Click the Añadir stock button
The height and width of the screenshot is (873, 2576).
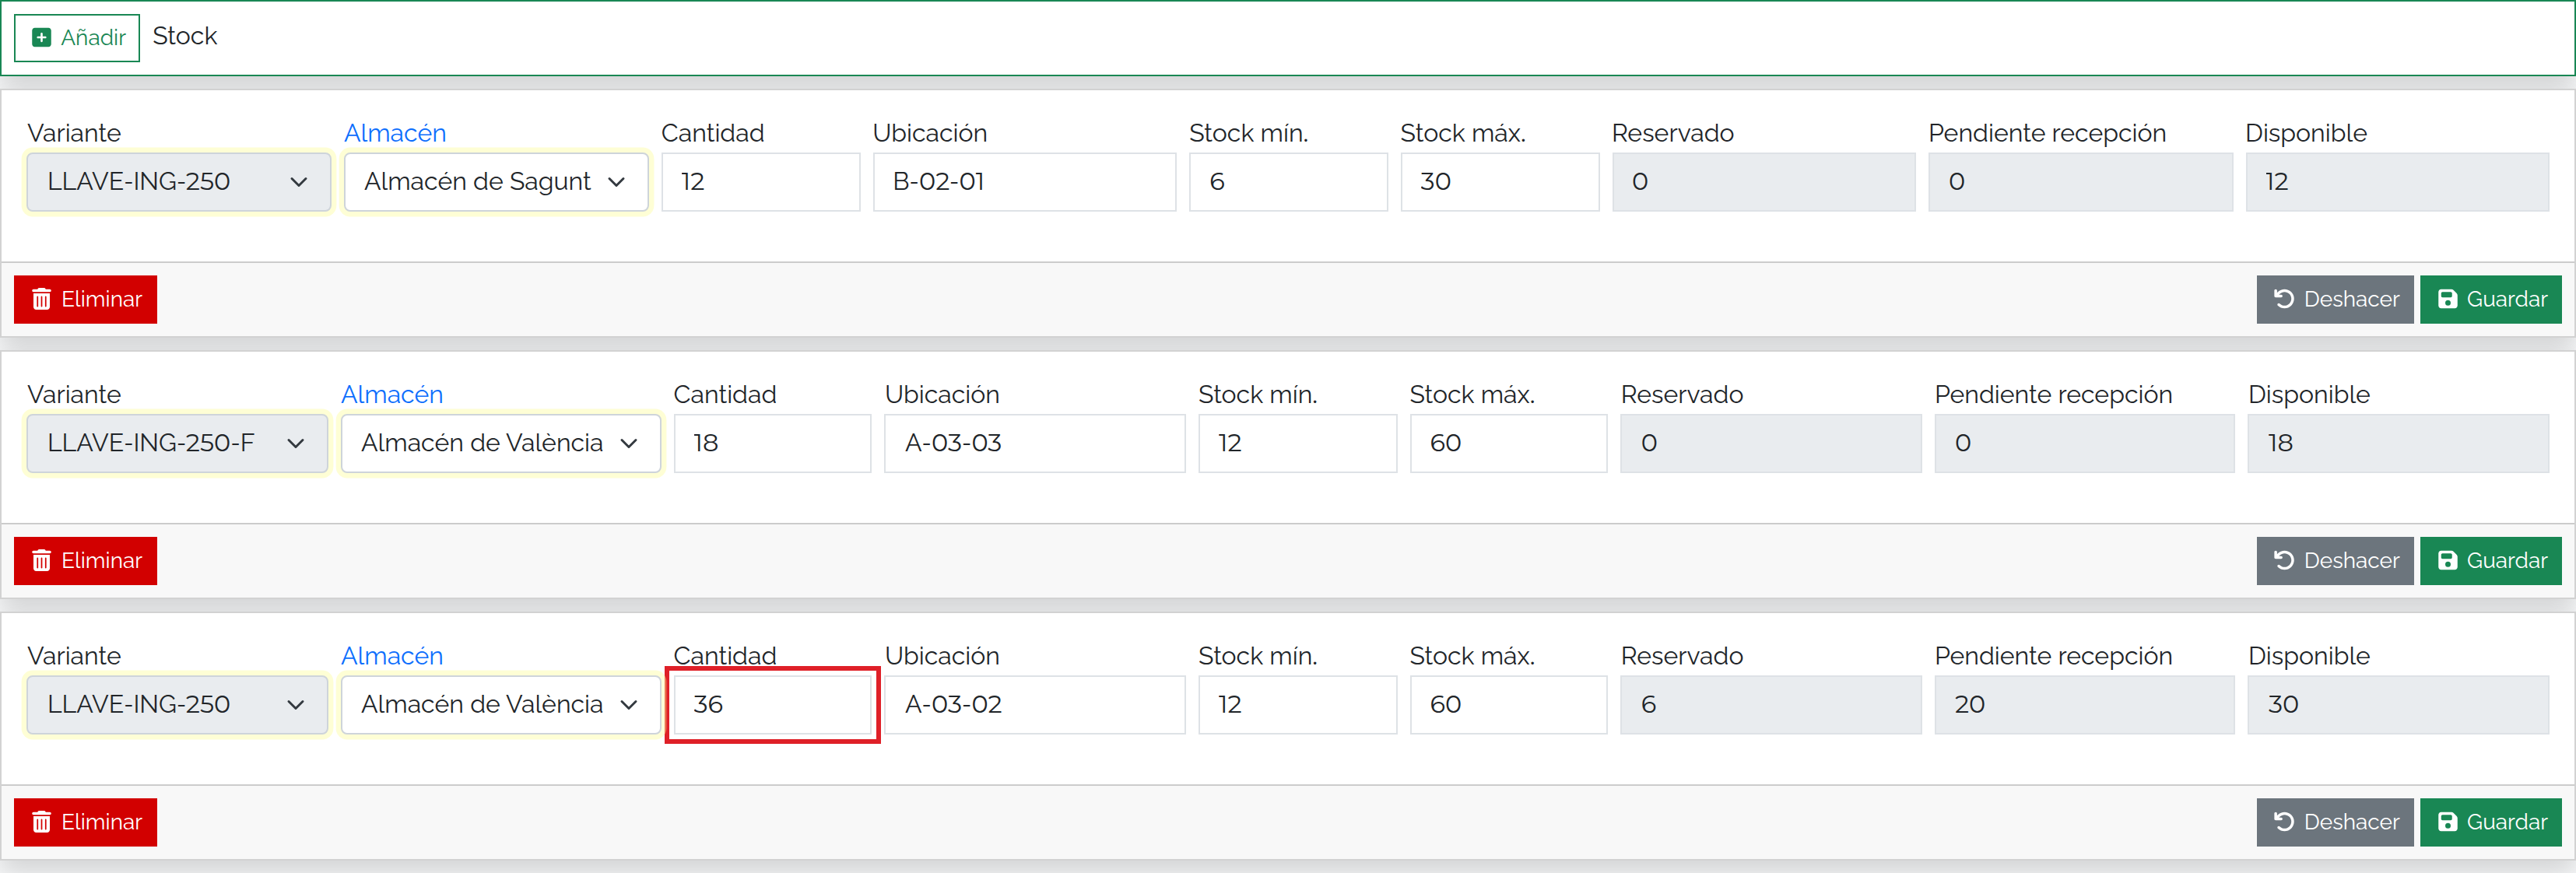coord(77,38)
